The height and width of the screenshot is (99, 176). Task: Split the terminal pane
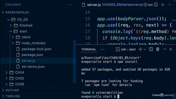[x=151, y=49]
